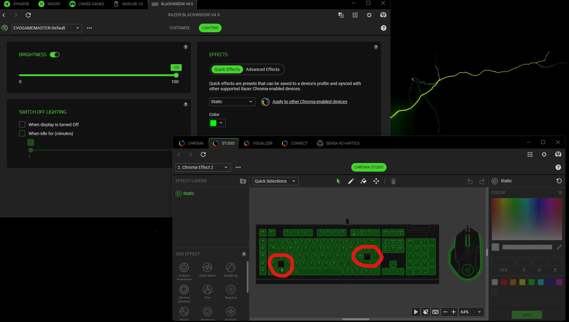This screenshot has width=569, height=322.
Task: Select the pen tool in Chroma Studio
Action: click(351, 181)
